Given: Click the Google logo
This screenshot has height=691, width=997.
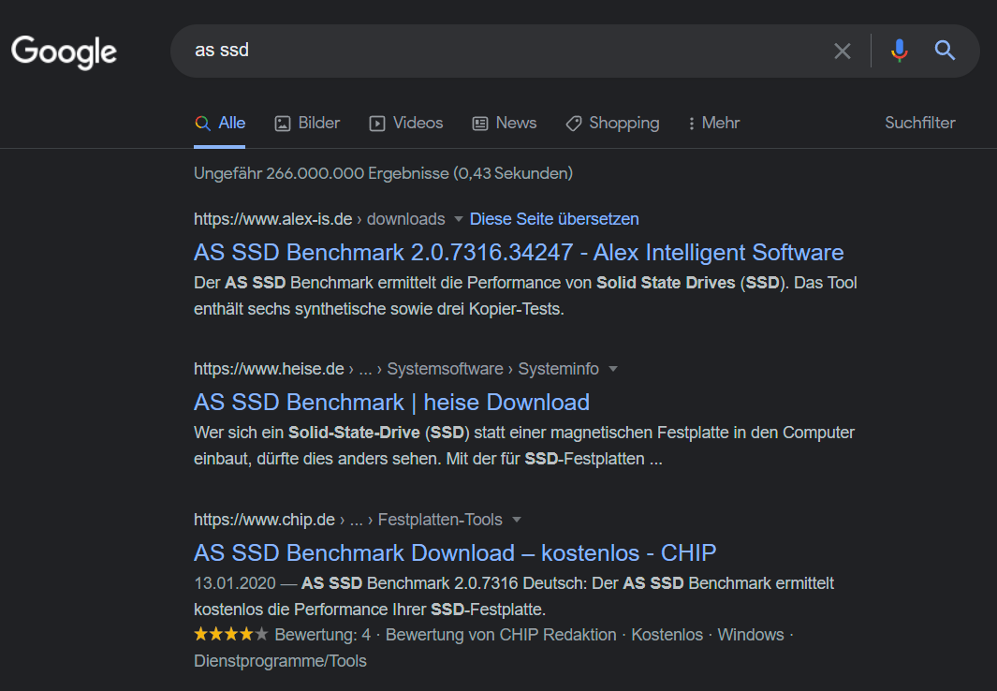Looking at the screenshot, I should point(64,51).
